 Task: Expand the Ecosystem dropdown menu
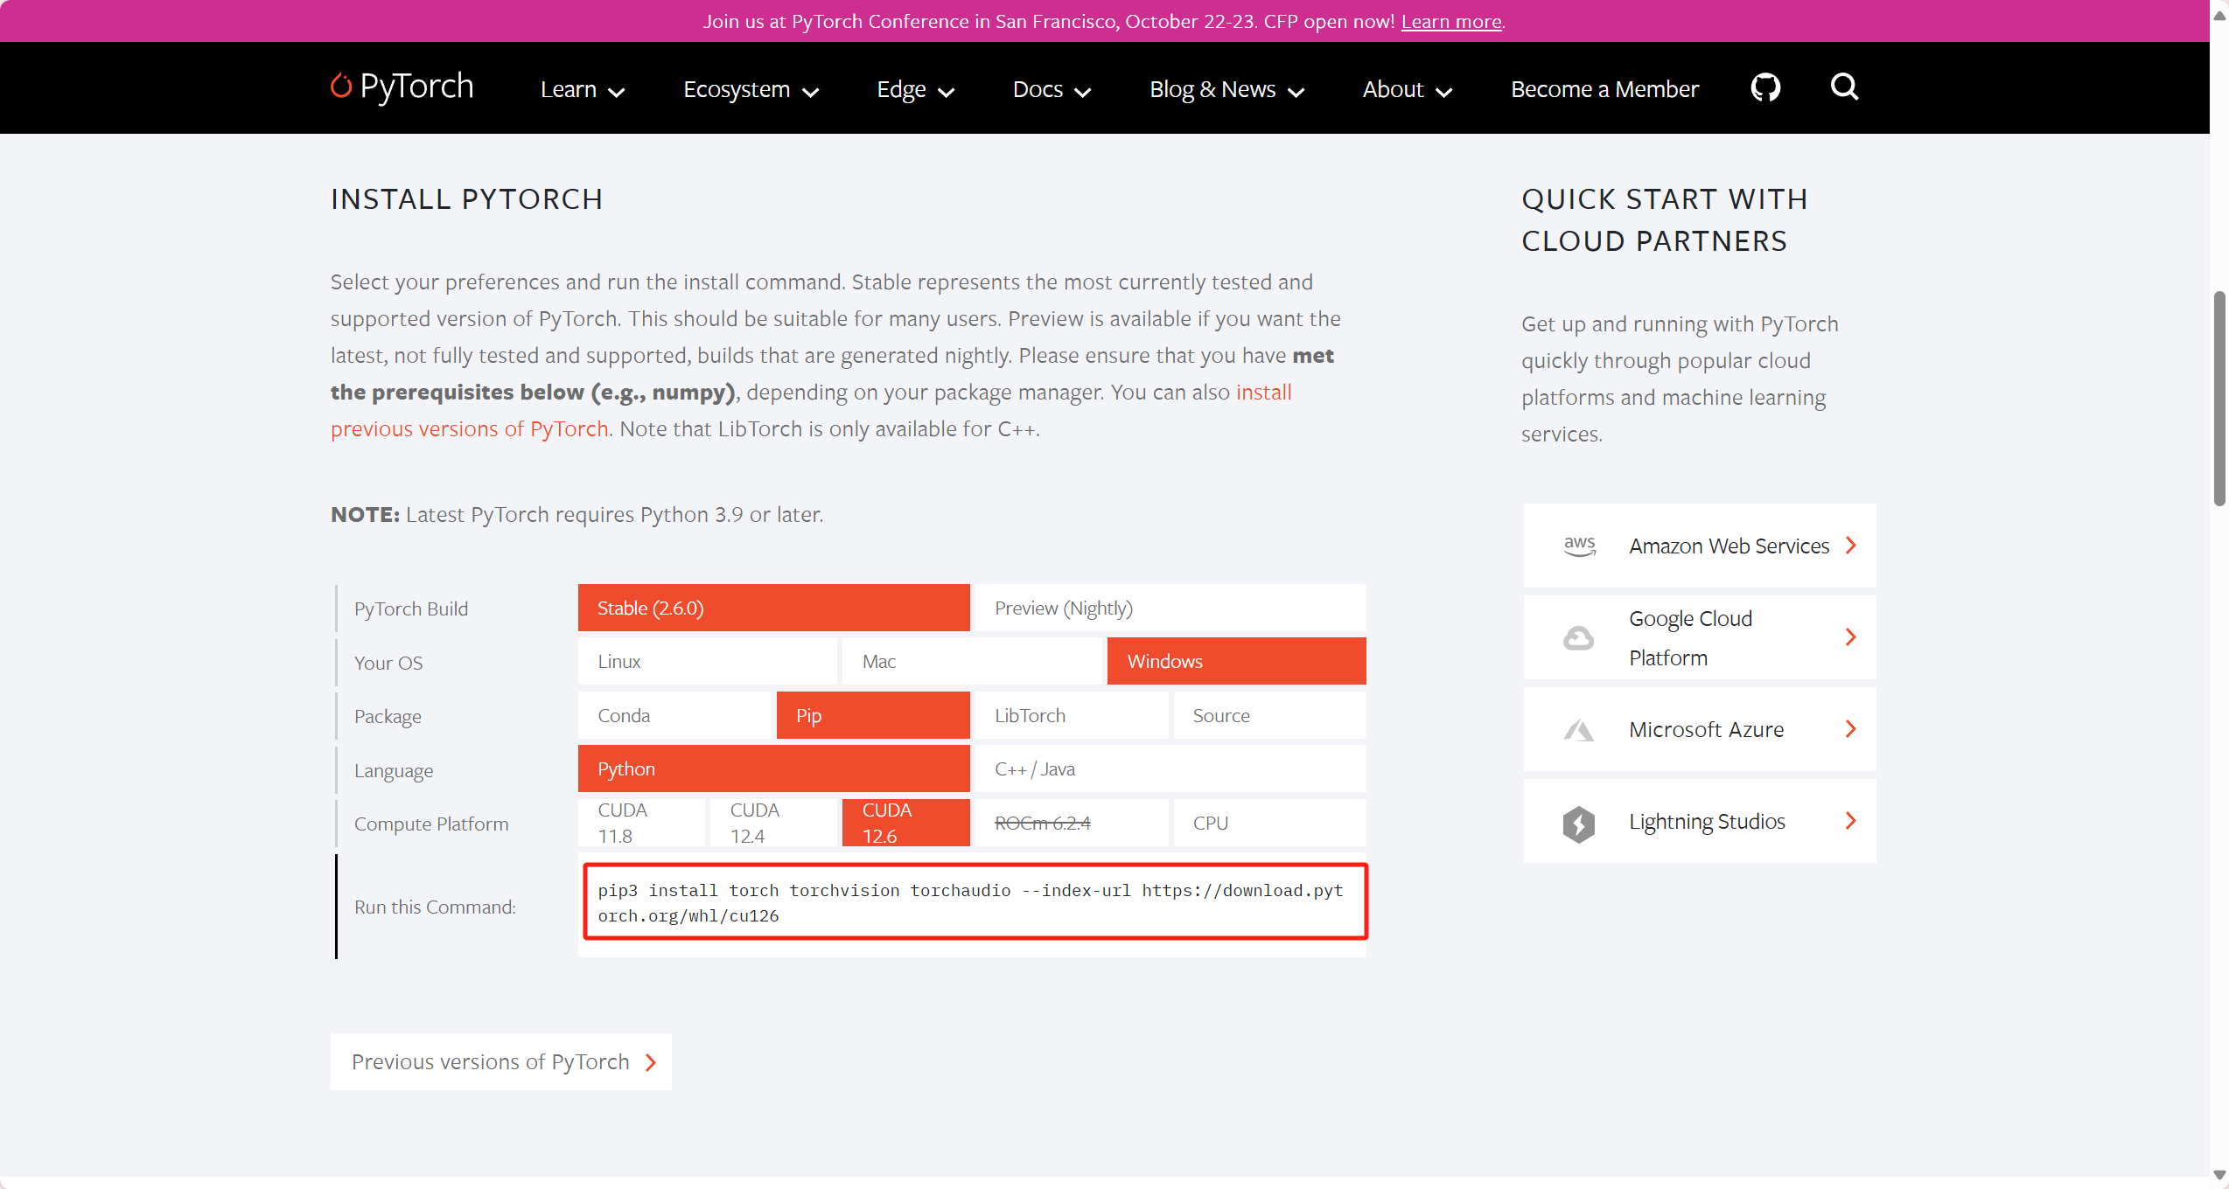click(751, 90)
